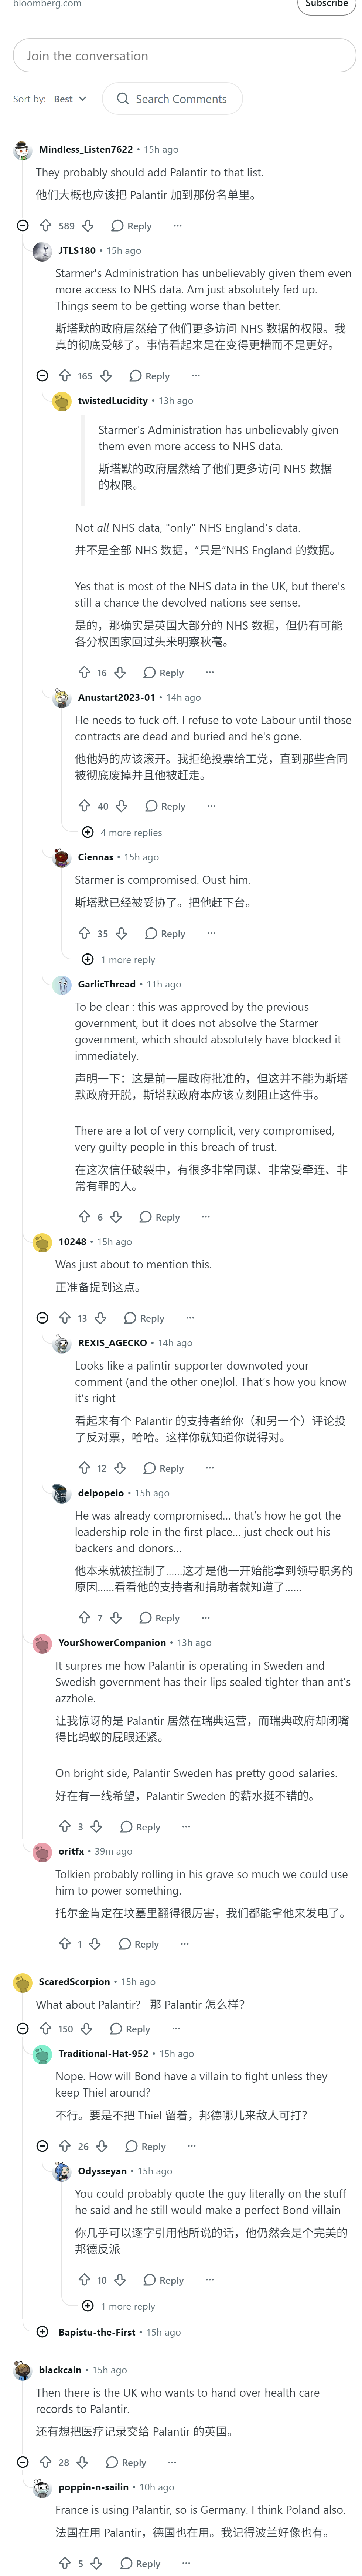Open more options on Ciennas's comment
Viewport: 362px width, 2576px height.
211,933
